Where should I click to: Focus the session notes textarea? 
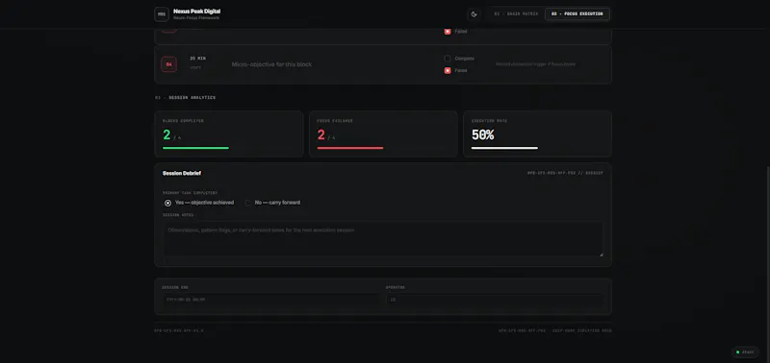tap(383, 238)
